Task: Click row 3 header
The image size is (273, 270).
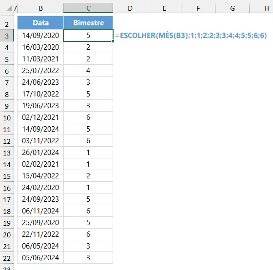Action: pyautogui.click(x=7, y=36)
